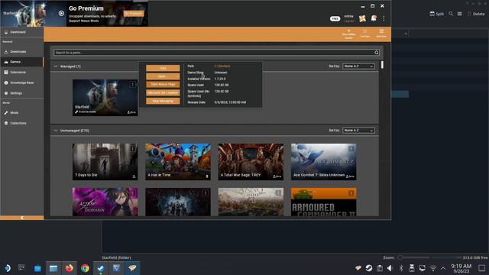Open Ace Combat 7: Skies Unknown tile

323,161
